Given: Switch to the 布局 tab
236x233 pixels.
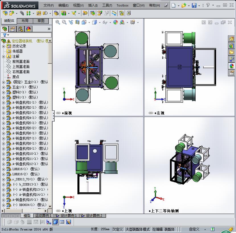Looking at the screenshot, I should click(x=25, y=21).
